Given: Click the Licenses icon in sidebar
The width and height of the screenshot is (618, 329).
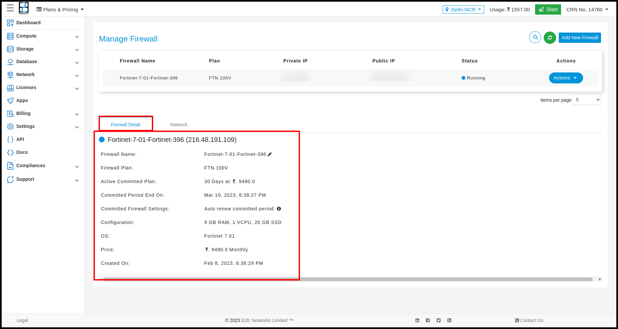Looking at the screenshot, I should coord(10,88).
